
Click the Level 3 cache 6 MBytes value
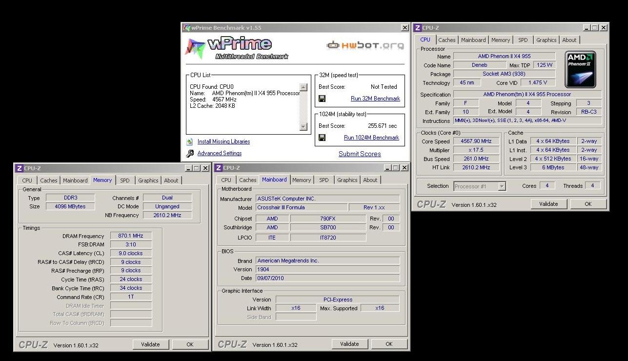(x=553, y=167)
